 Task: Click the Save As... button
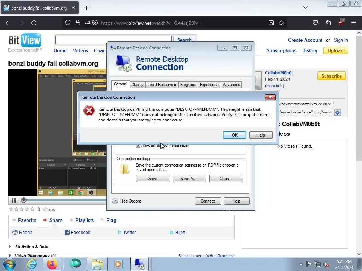tap(189, 178)
